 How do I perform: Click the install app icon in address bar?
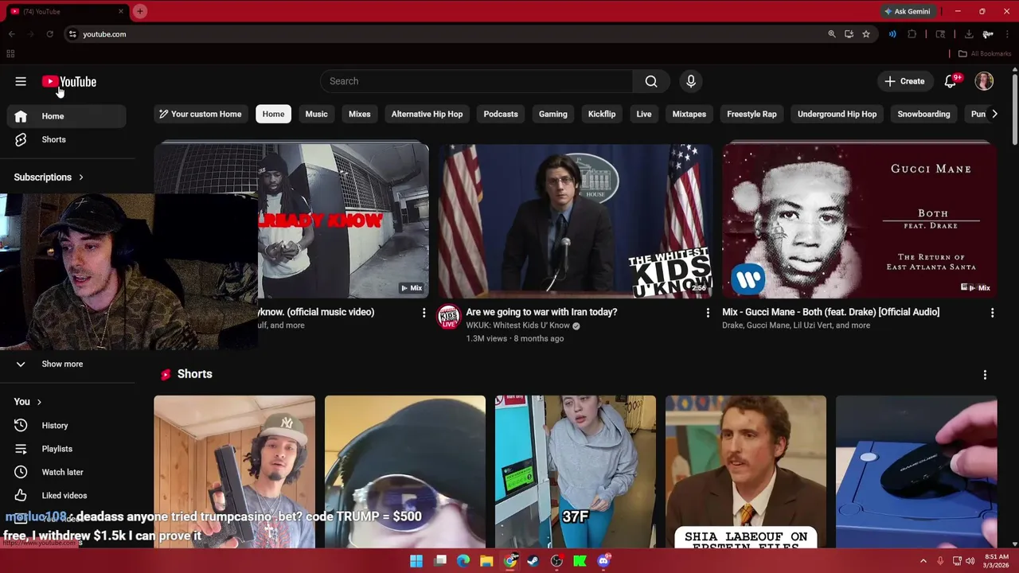tap(849, 34)
